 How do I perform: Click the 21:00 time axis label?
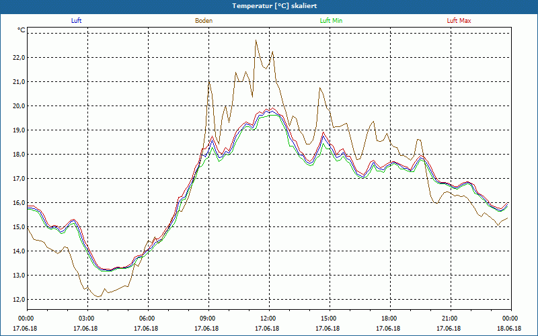tap(451, 319)
